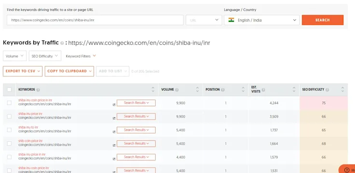Sort table by EST. VISITS column arrows
The width and height of the screenshot is (355, 173).
pos(294,89)
